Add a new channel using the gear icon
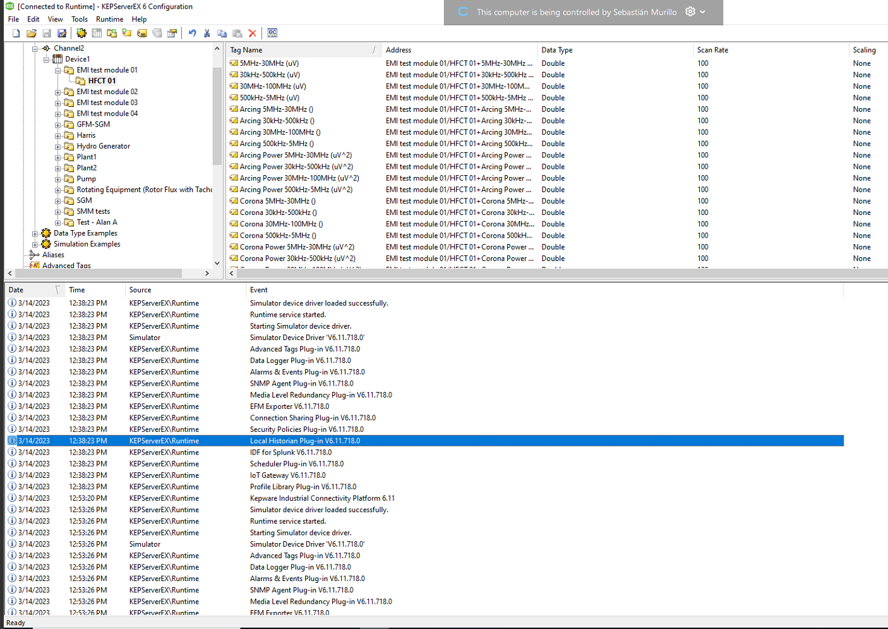 [x=81, y=33]
